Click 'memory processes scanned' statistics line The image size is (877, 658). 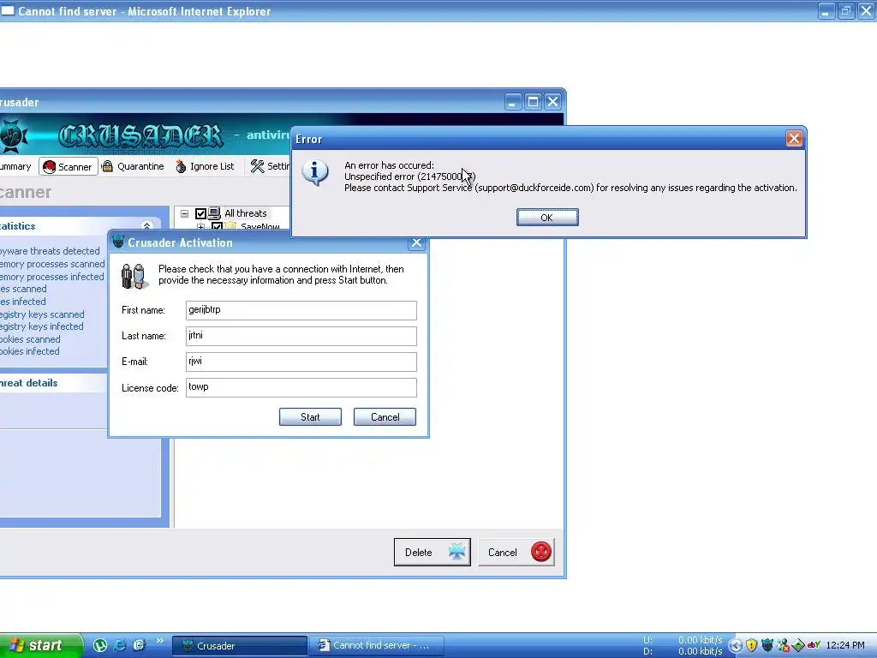(x=52, y=264)
